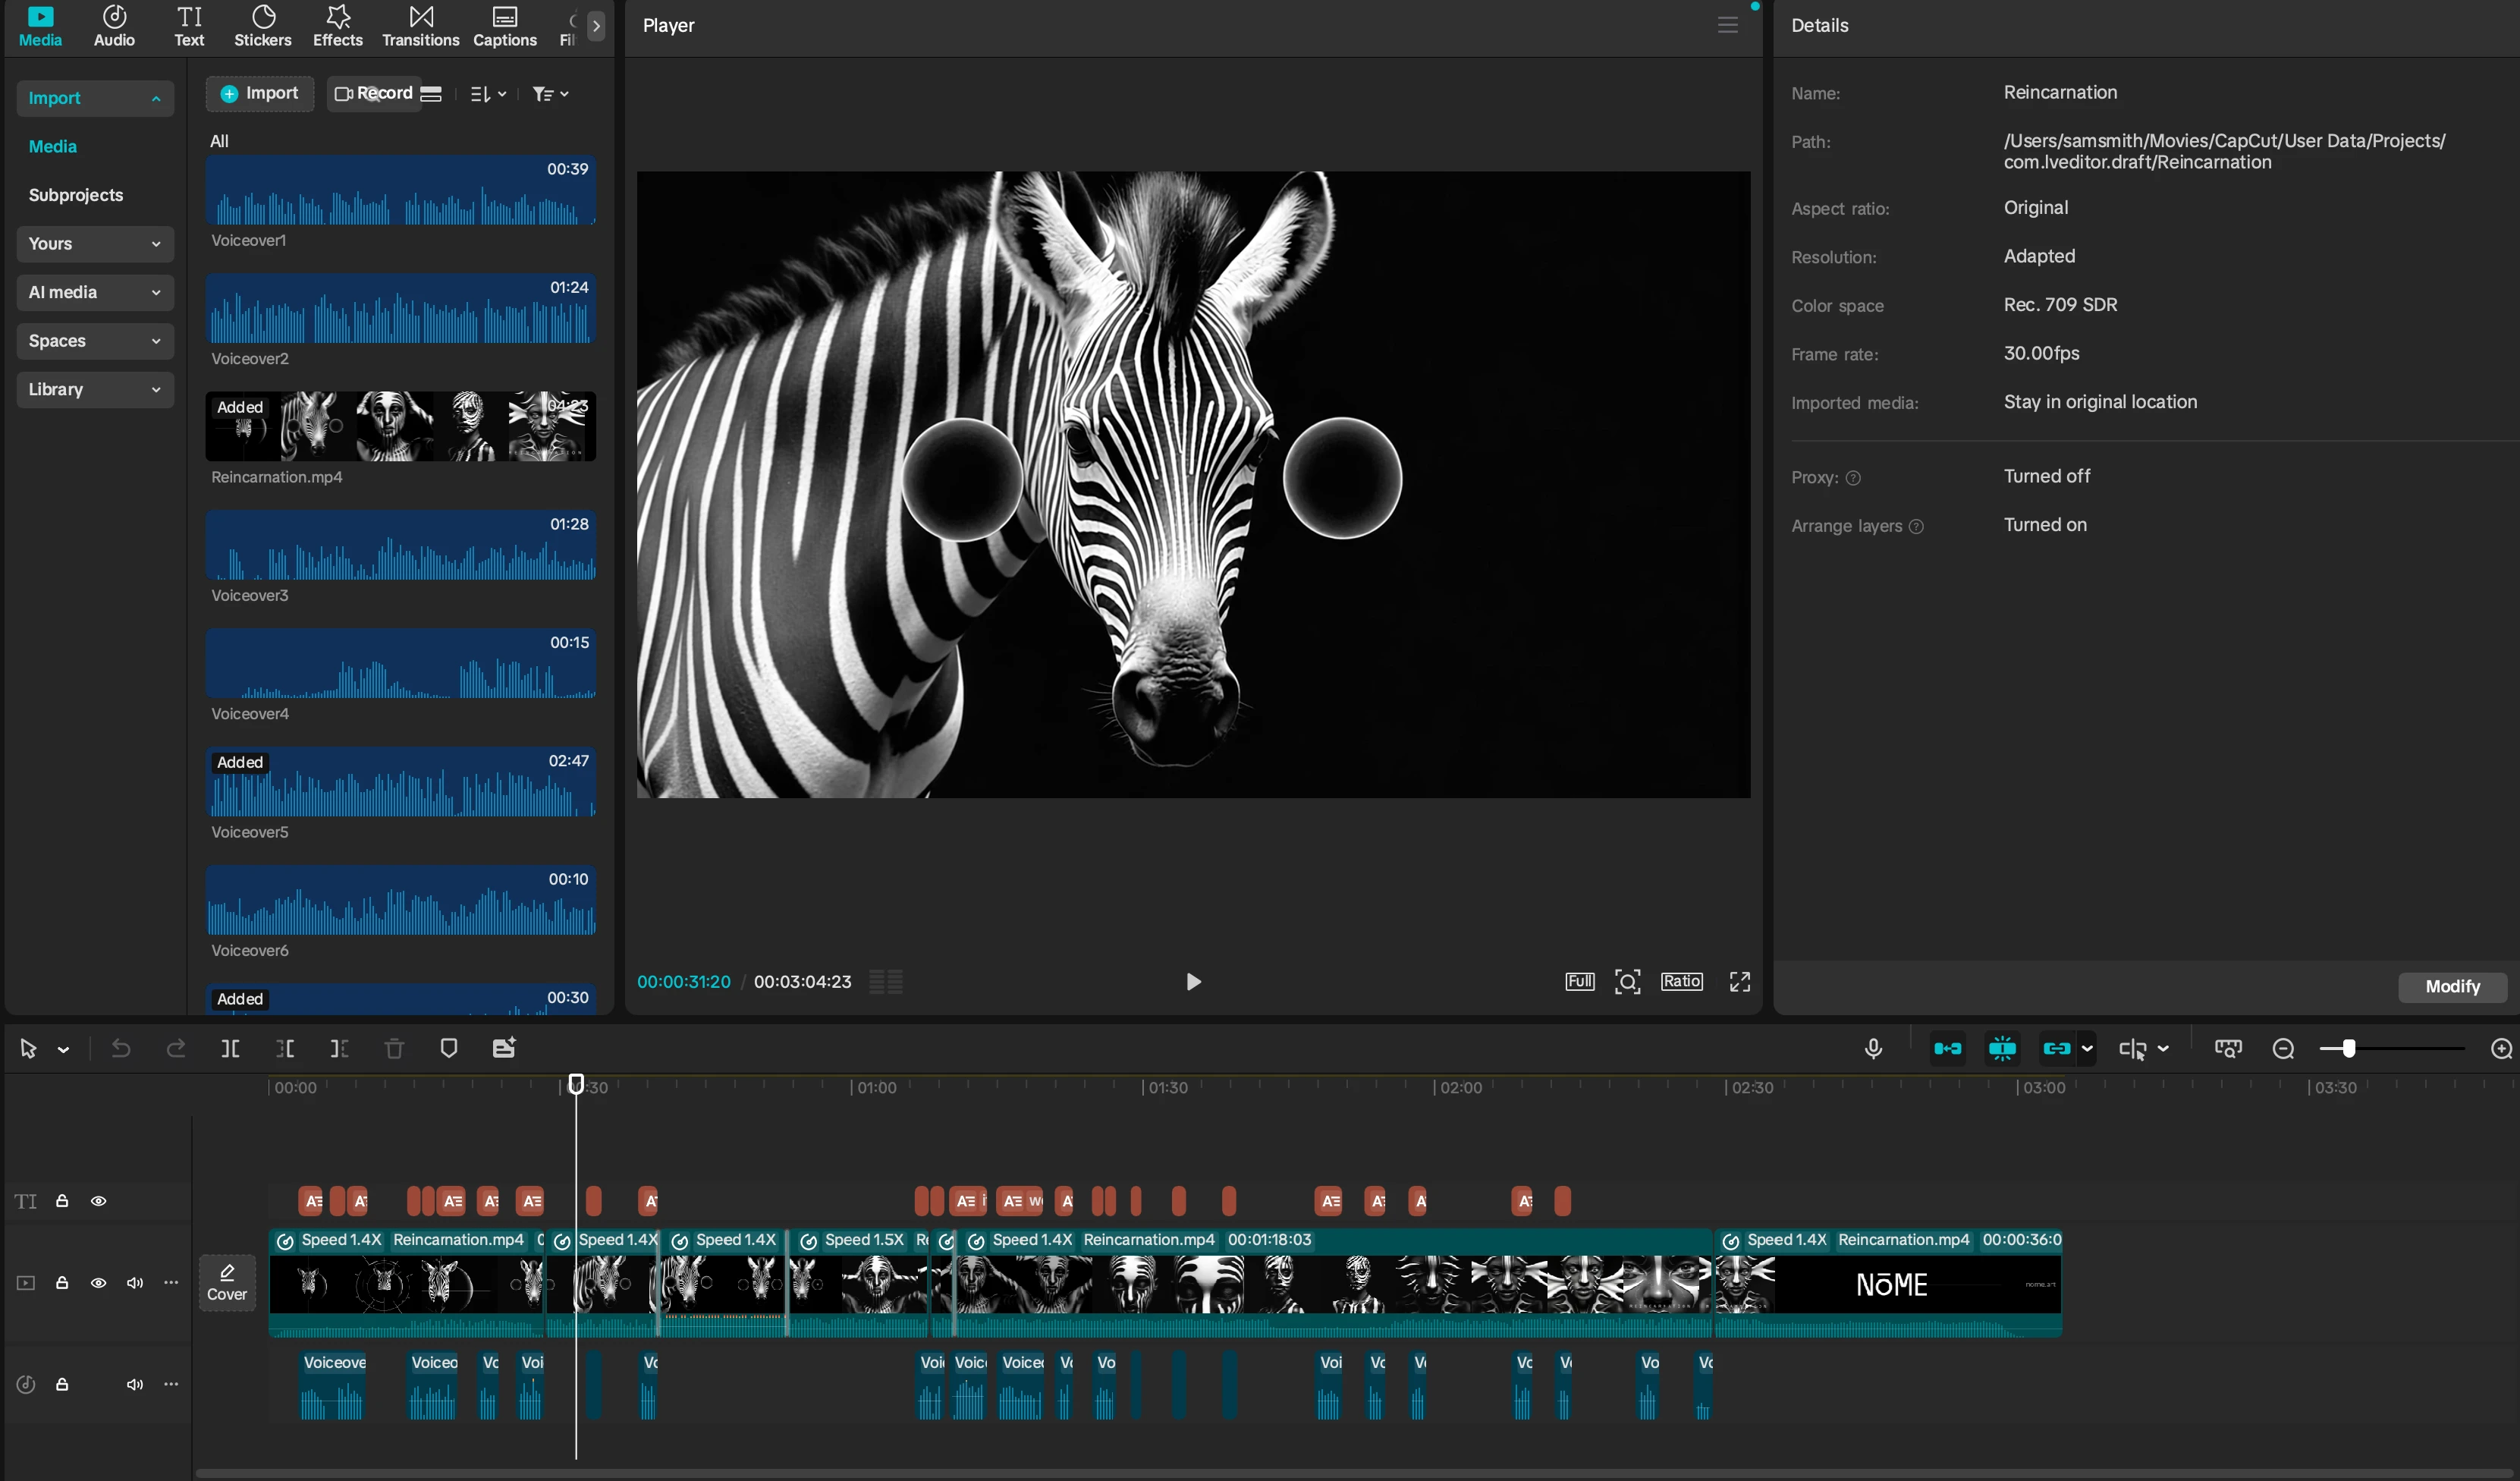
Task: Switch to the Transitions tab
Action: point(420,26)
